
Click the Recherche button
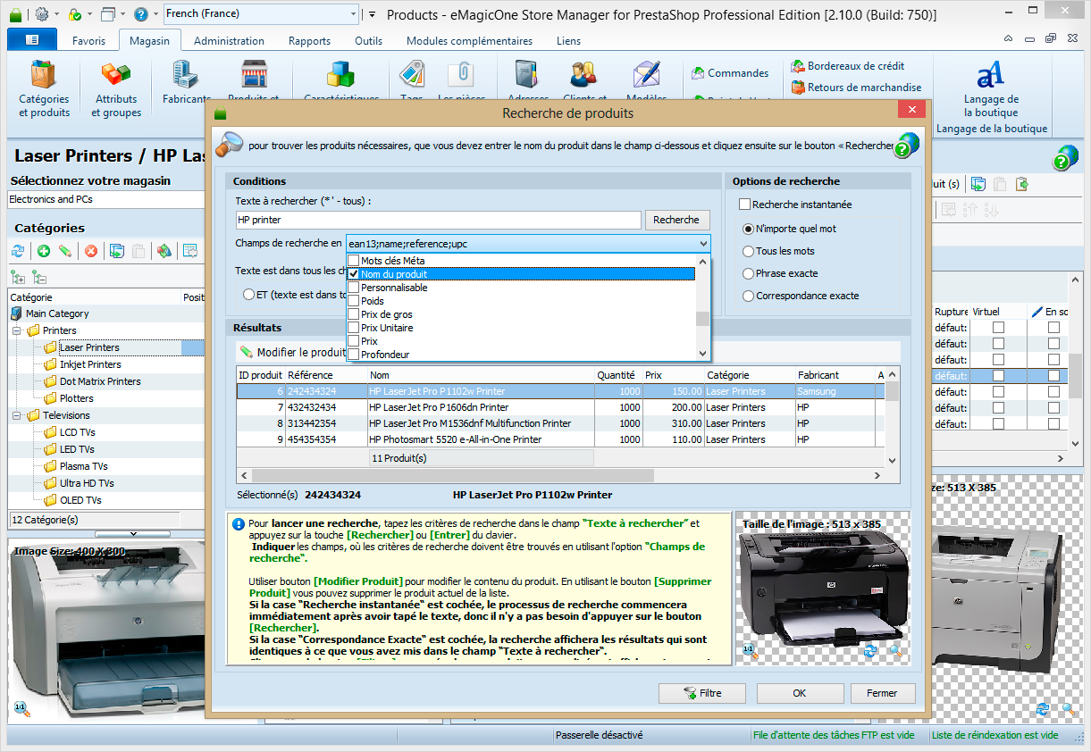(x=676, y=220)
